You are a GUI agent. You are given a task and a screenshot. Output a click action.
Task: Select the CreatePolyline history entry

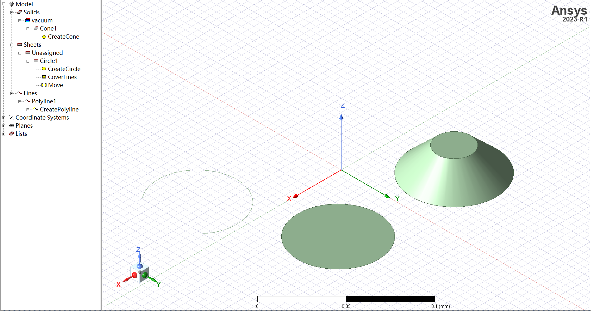point(59,109)
